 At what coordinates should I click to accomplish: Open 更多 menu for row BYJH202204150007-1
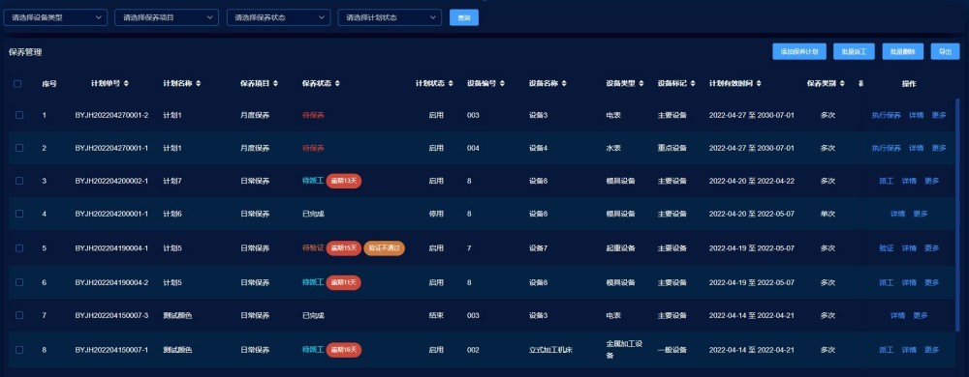pyautogui.click(x=932, y=349)
